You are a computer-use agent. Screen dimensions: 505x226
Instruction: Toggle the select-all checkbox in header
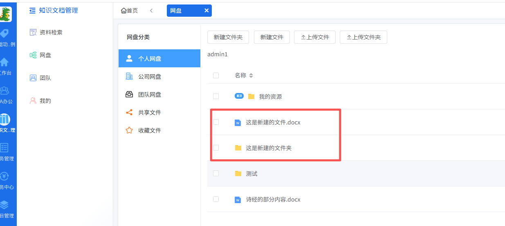pyautogui.click(x=216, y=75)
